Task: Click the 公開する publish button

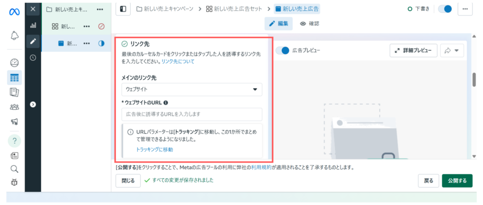Action: 457,180
